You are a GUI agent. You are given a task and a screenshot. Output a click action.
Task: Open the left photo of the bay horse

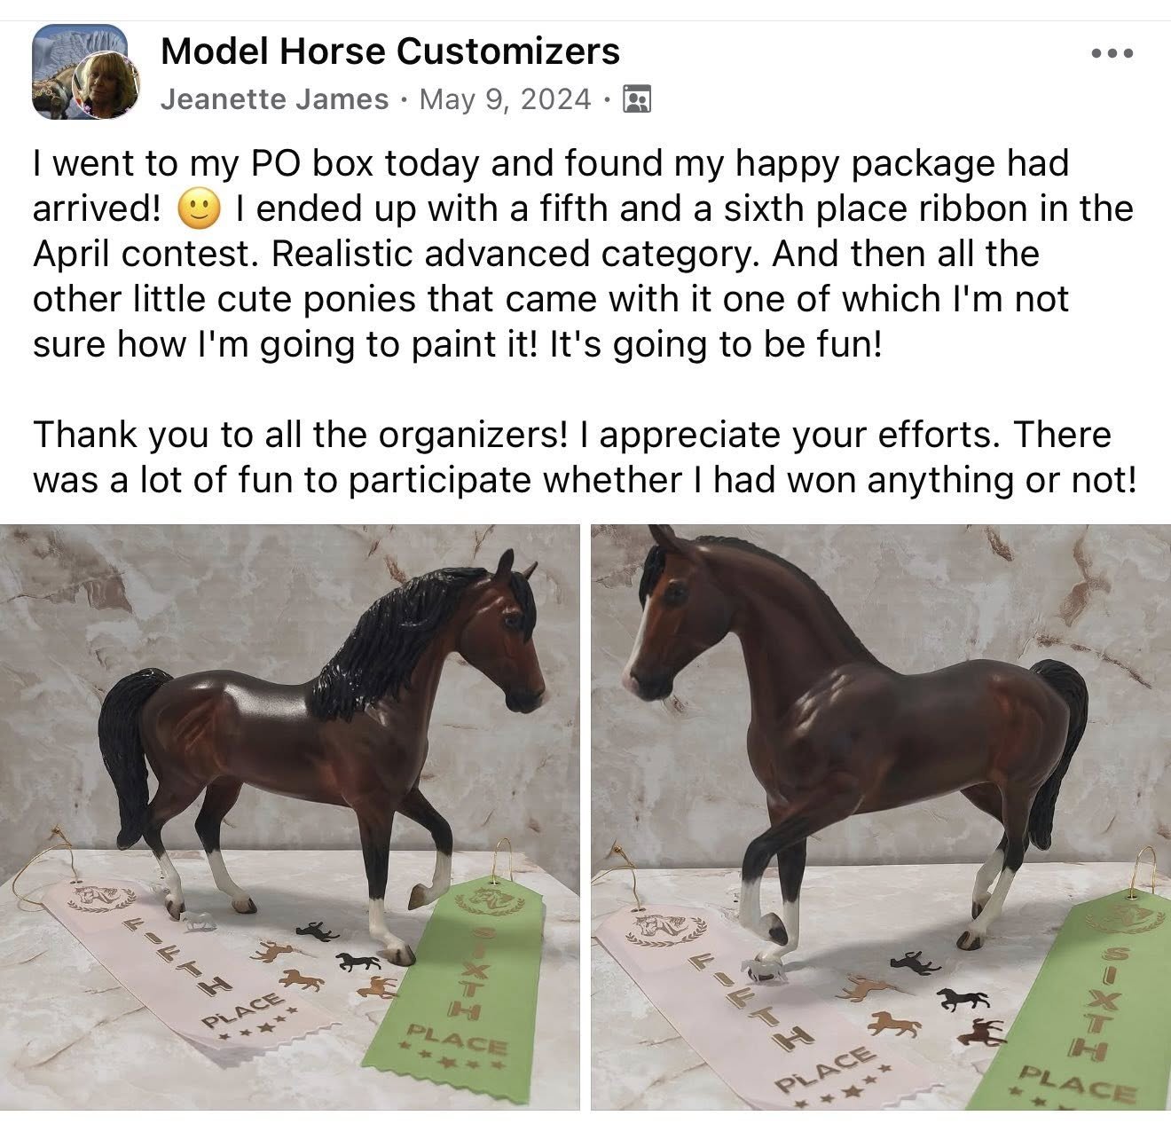point(290,817)
